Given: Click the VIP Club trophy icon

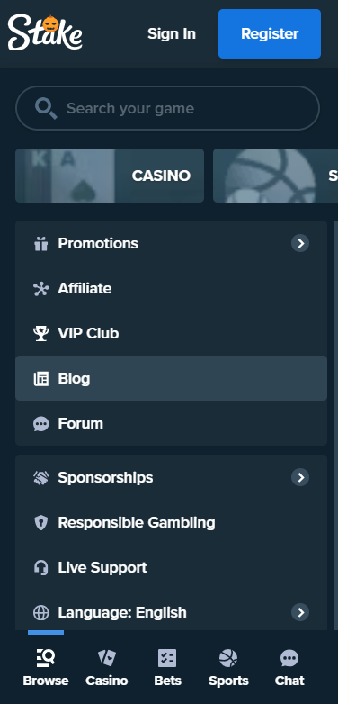Looking at the screenshot, I should [x=40, y=334].
